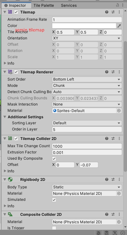Uncheck Used By Composite
This screenshot has height=235, width=127.
point(54,159)
